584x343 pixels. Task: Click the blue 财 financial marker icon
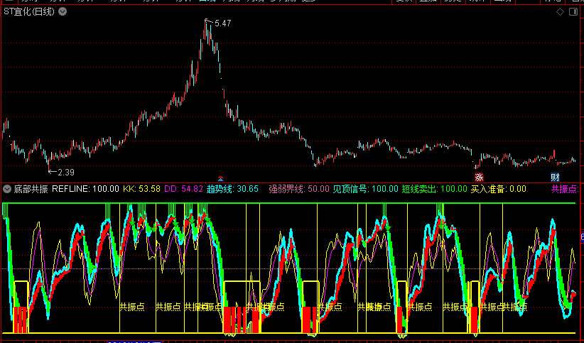tap(555, 177)
